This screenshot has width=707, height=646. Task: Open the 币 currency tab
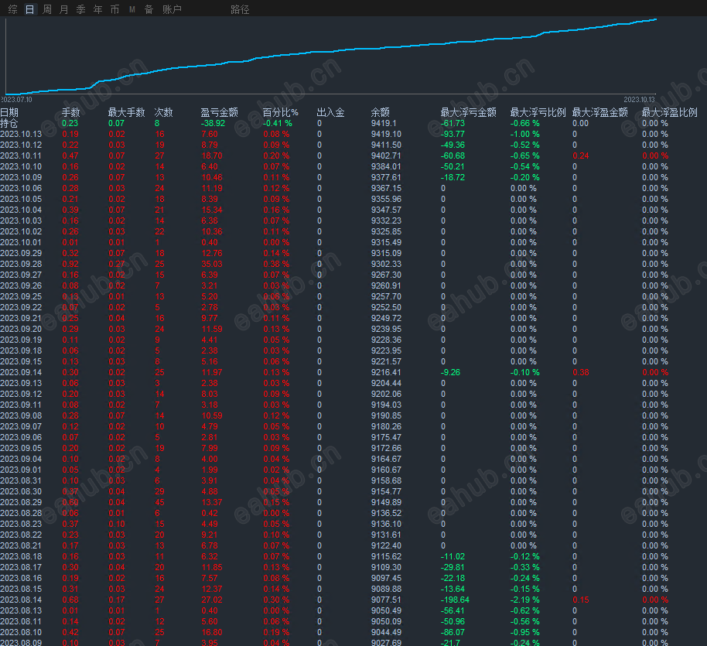114,9
